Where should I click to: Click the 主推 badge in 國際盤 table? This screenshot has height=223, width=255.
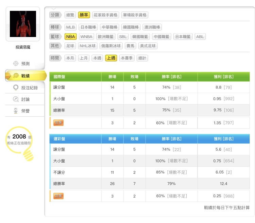click(x=58, y=123)
